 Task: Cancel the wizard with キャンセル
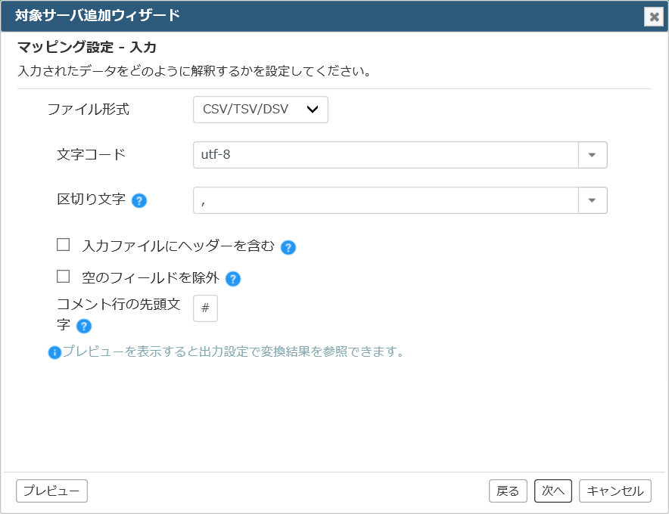(615, 491)
